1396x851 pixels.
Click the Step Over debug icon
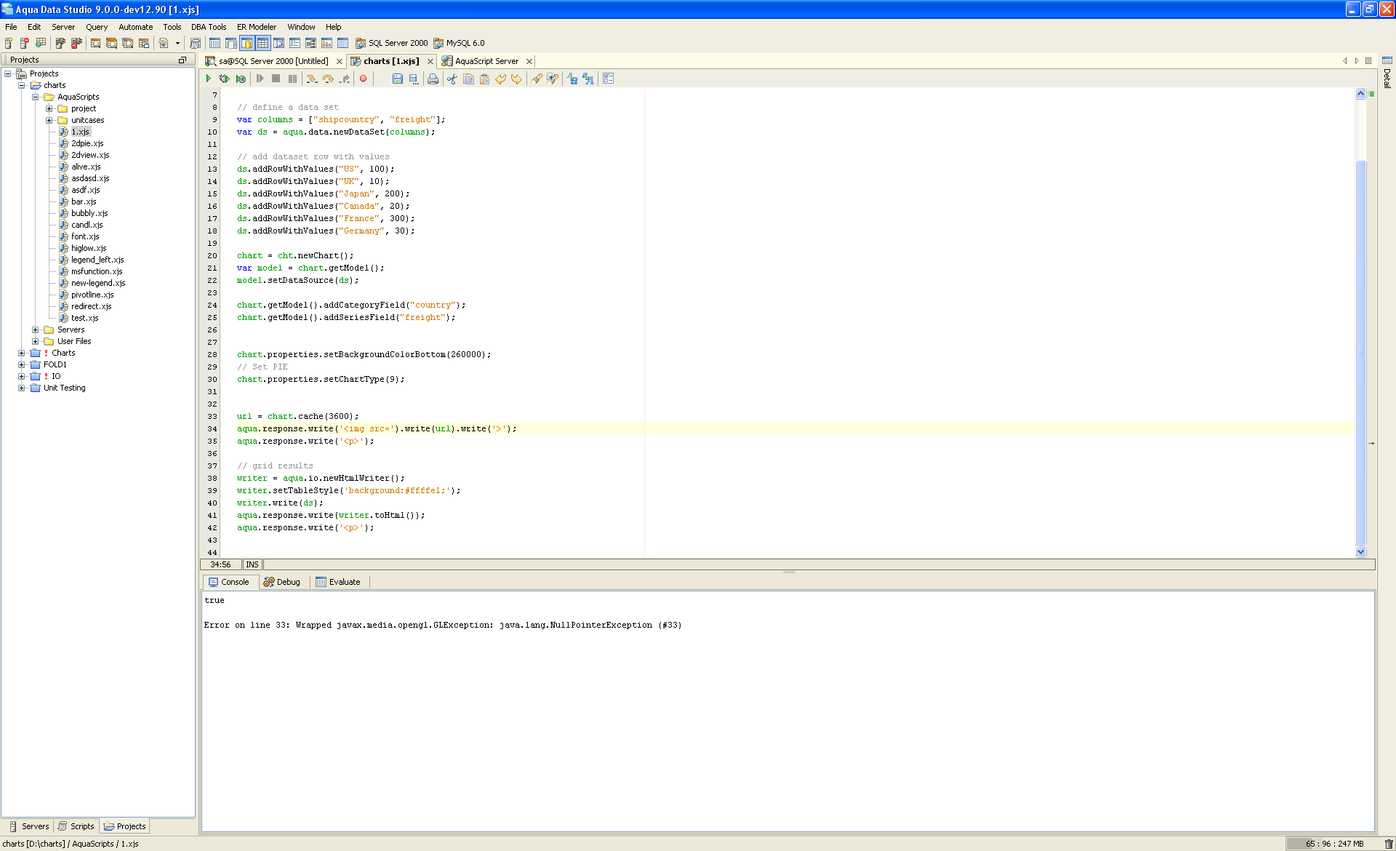click(x=328, y=79)
